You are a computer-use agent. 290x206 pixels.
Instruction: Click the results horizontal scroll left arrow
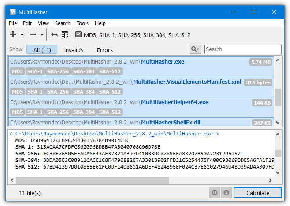pos(12,180)
